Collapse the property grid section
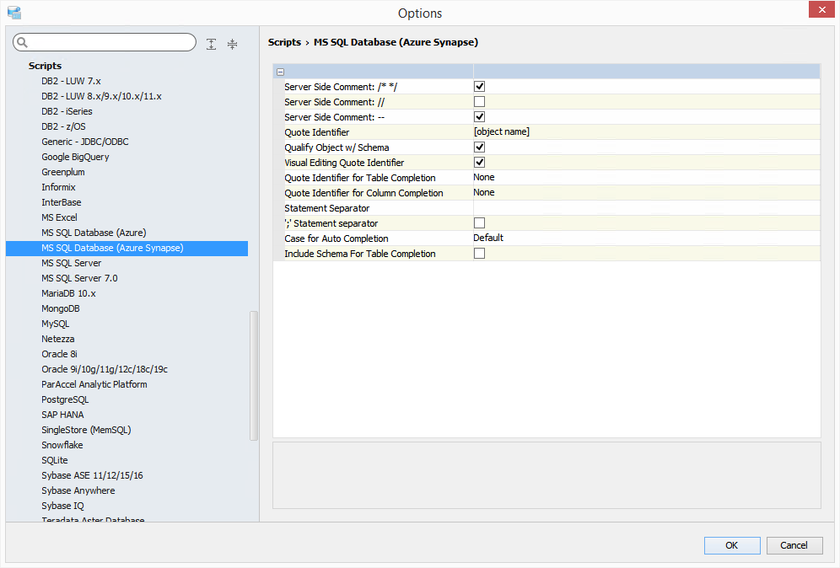 point(280,72)
